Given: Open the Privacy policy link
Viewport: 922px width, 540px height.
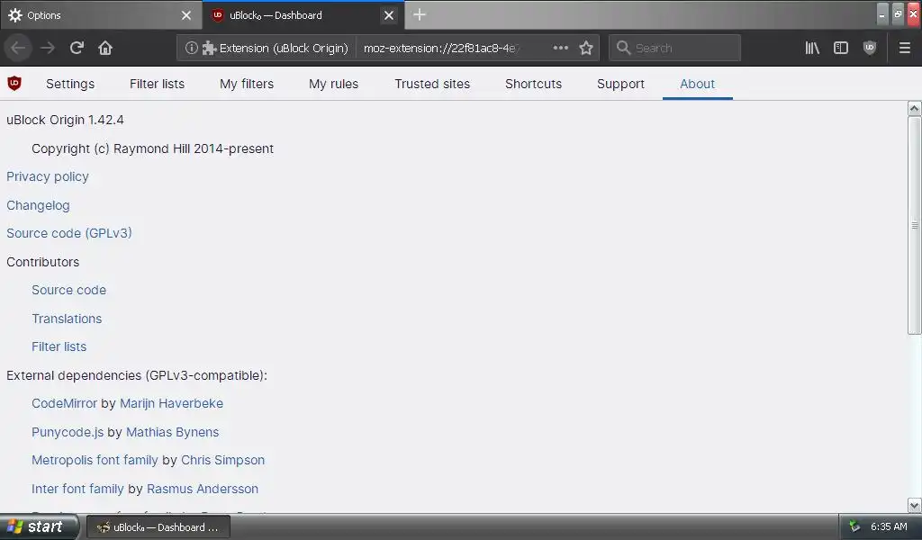Looking at the screenshot, I should coord(48,177).
